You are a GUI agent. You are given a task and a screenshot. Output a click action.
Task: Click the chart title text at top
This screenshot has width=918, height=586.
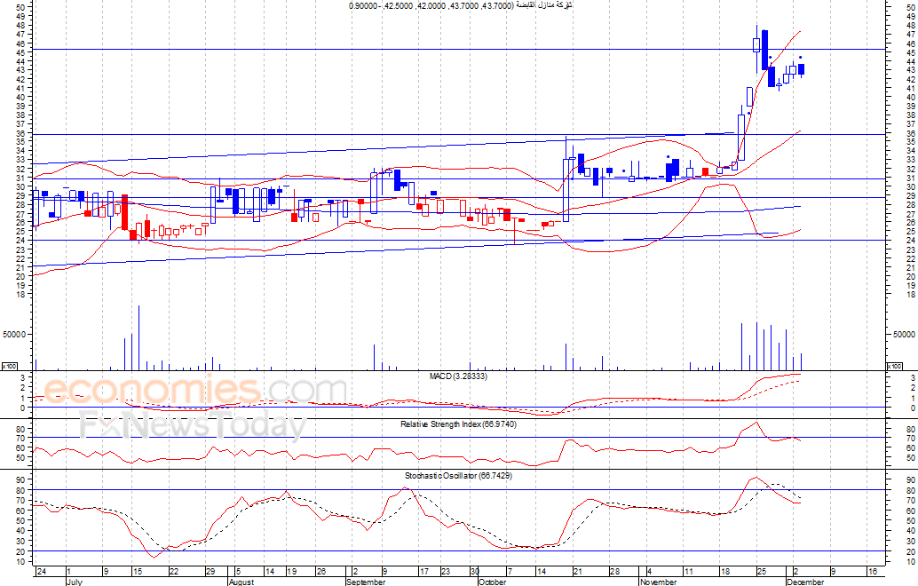461,6
